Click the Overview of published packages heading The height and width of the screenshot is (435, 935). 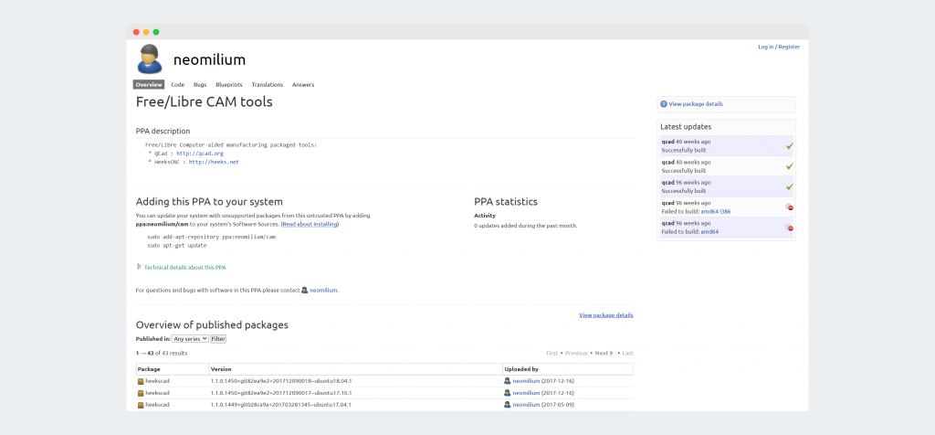(212, 325)
